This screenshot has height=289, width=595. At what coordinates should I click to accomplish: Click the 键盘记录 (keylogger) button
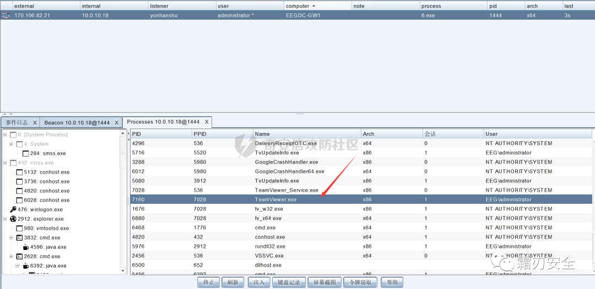pyautogui.click(x=289, y=282)
